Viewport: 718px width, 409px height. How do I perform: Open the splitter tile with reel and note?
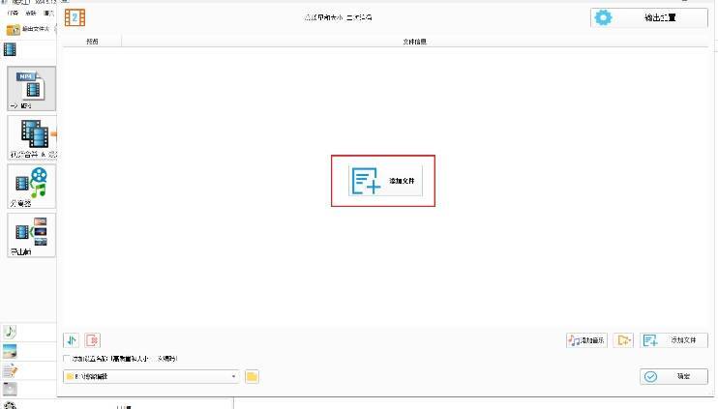click(x=32, y=187)
